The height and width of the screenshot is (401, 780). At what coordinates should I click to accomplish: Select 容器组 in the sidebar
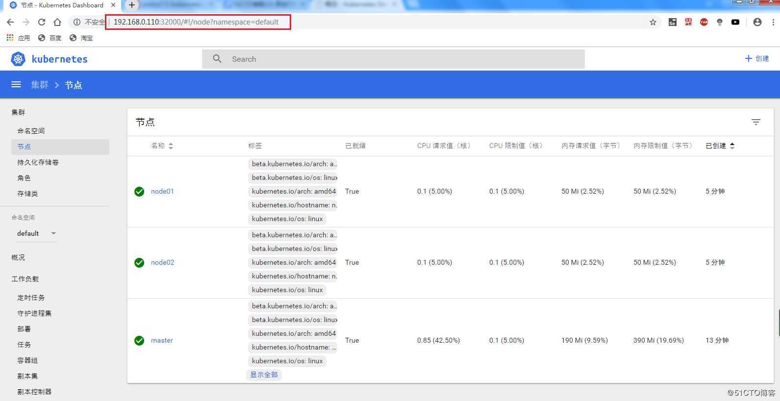tap(27, 360)
